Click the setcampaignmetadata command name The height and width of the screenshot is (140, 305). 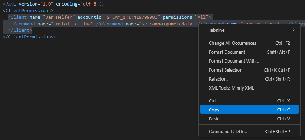tap(167, 24)
